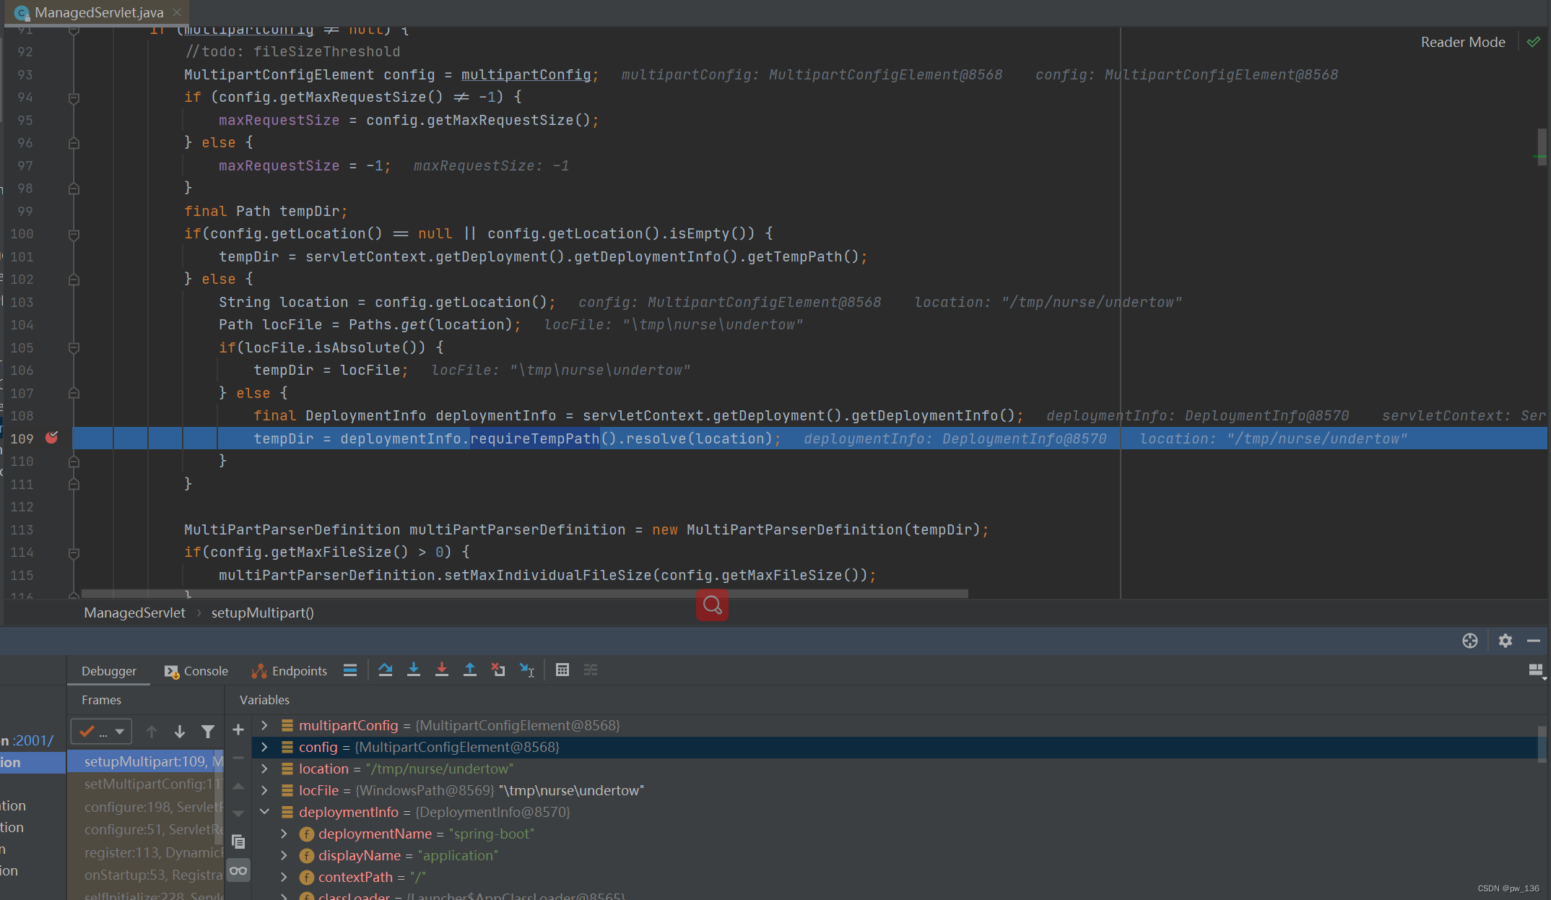Click the Drop Frame icon

[498, 670]
